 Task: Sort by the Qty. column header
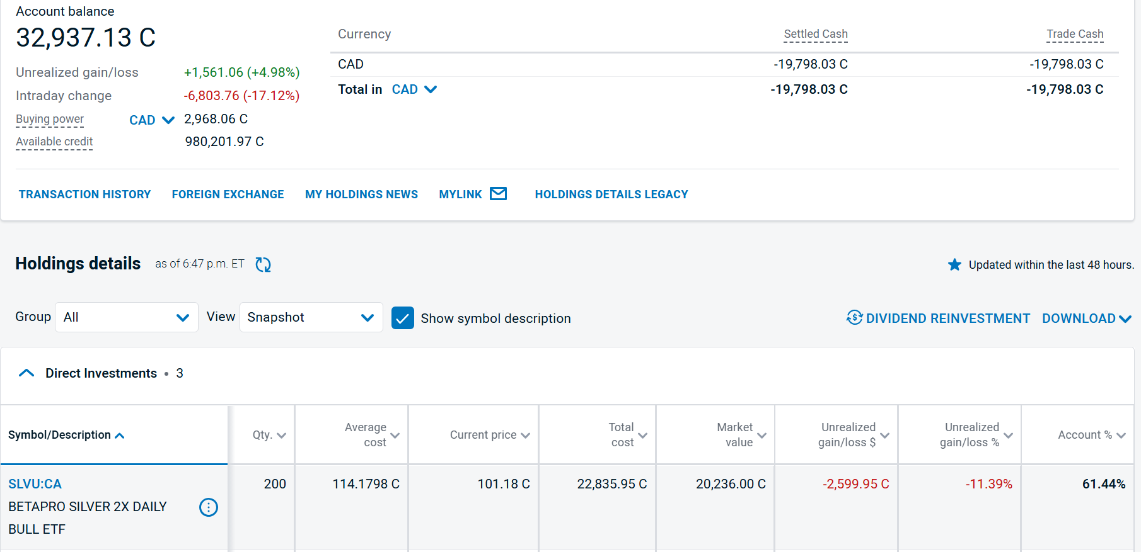pos(269,435)
